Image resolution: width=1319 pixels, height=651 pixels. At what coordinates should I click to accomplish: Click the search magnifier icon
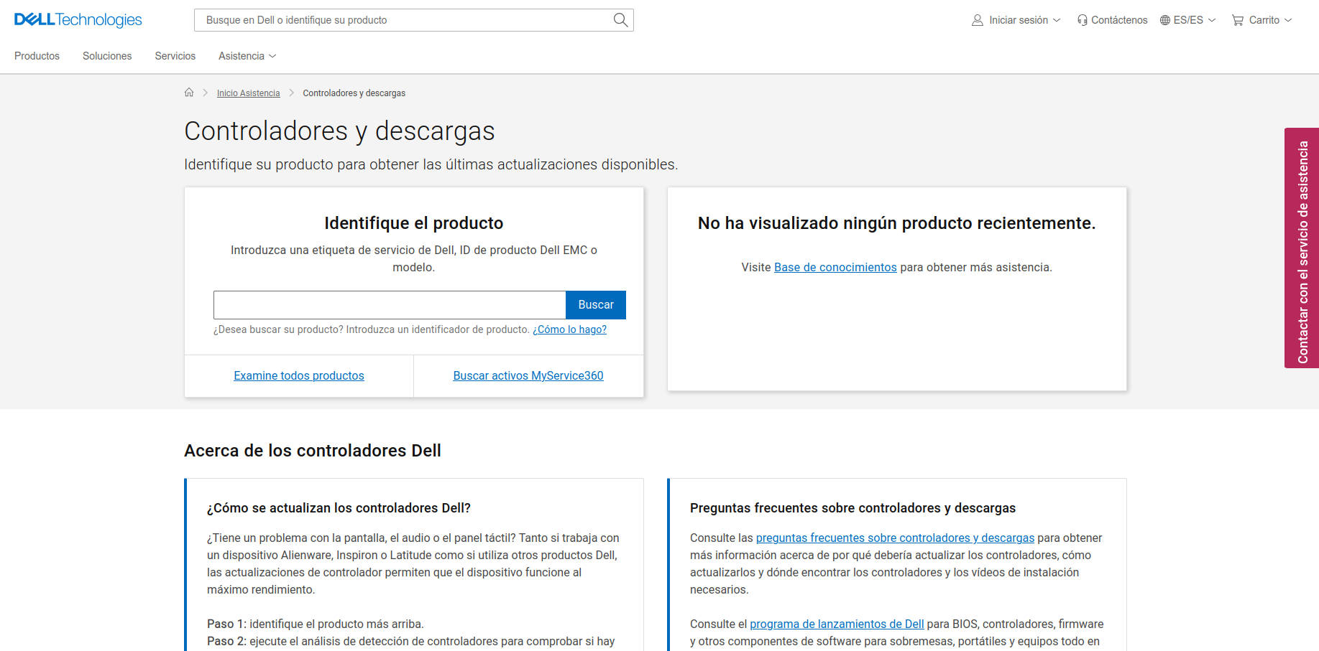click(619, 20)
